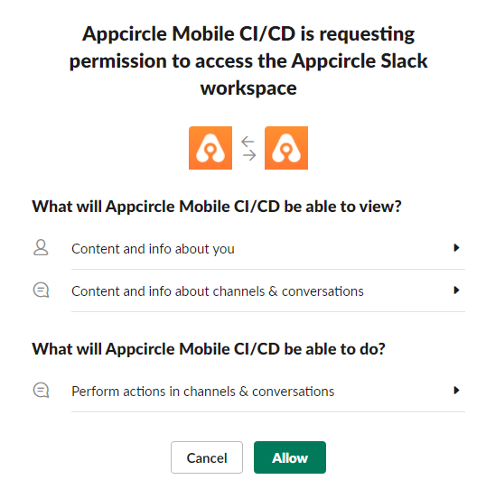Screen dimensions: 486x498
Task: Click the Cancel button
Action: 207,457
